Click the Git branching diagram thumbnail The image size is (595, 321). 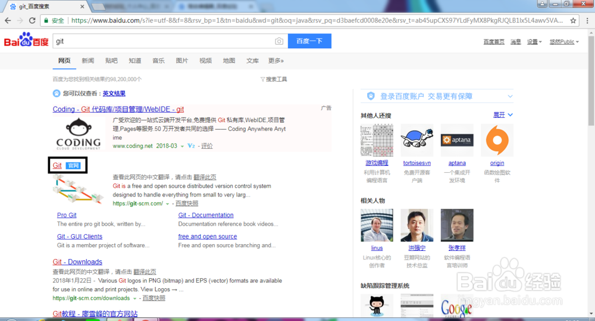78,189
